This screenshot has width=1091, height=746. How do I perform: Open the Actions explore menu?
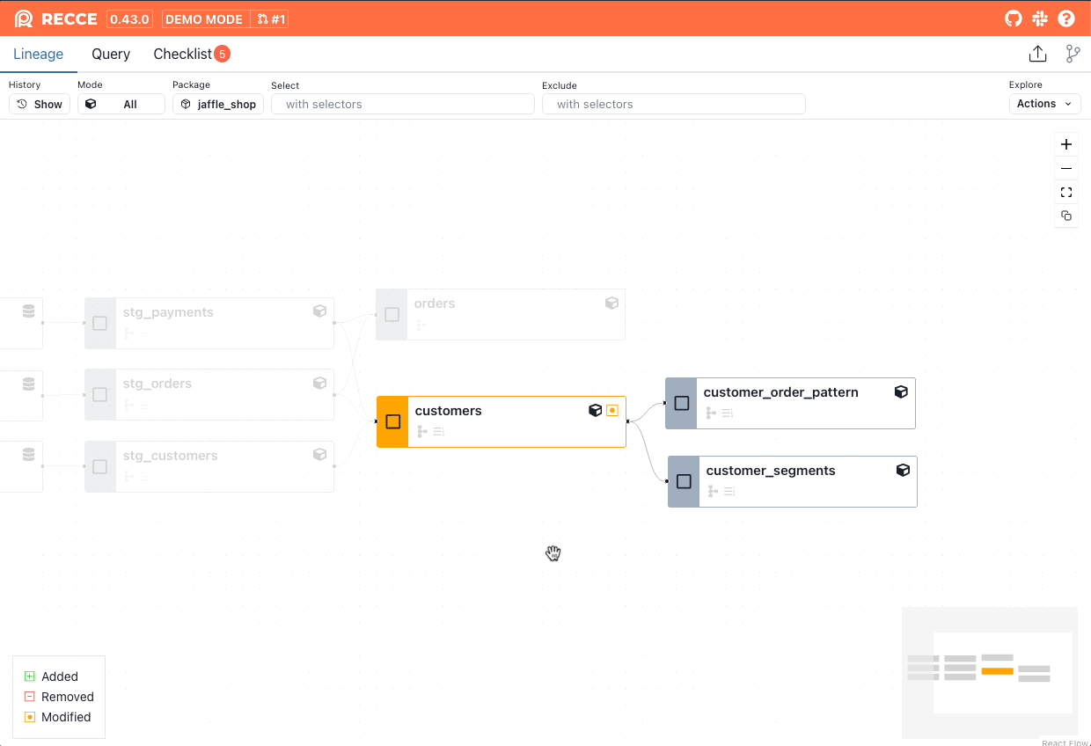[x=1043, y=103]
